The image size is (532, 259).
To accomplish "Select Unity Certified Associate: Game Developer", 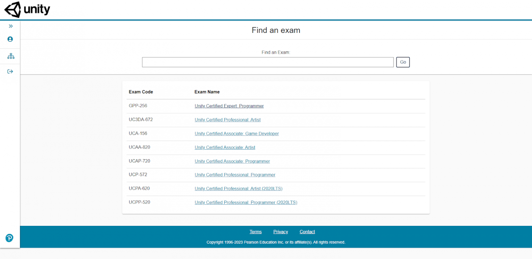I will tap(237, 134).
